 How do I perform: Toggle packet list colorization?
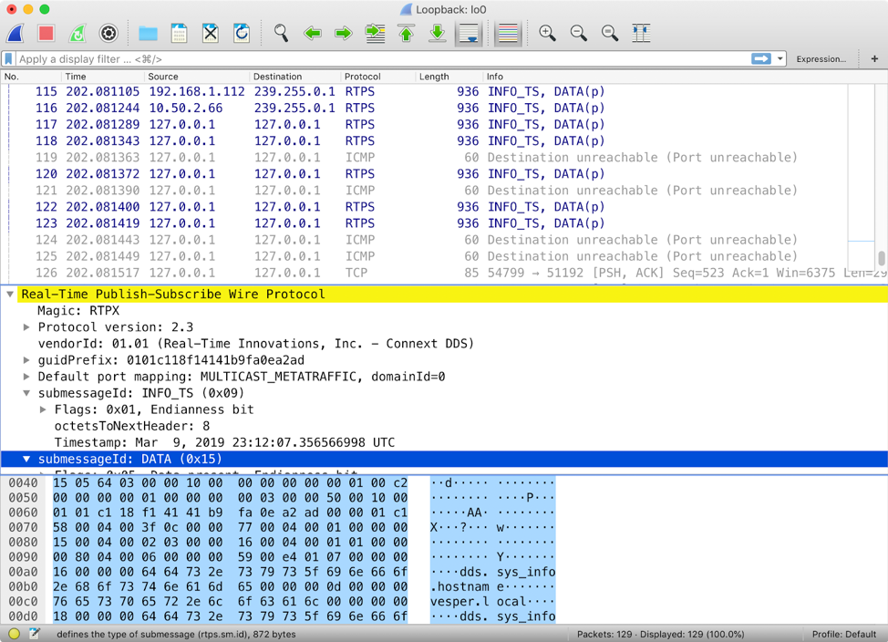pos(508,34)
